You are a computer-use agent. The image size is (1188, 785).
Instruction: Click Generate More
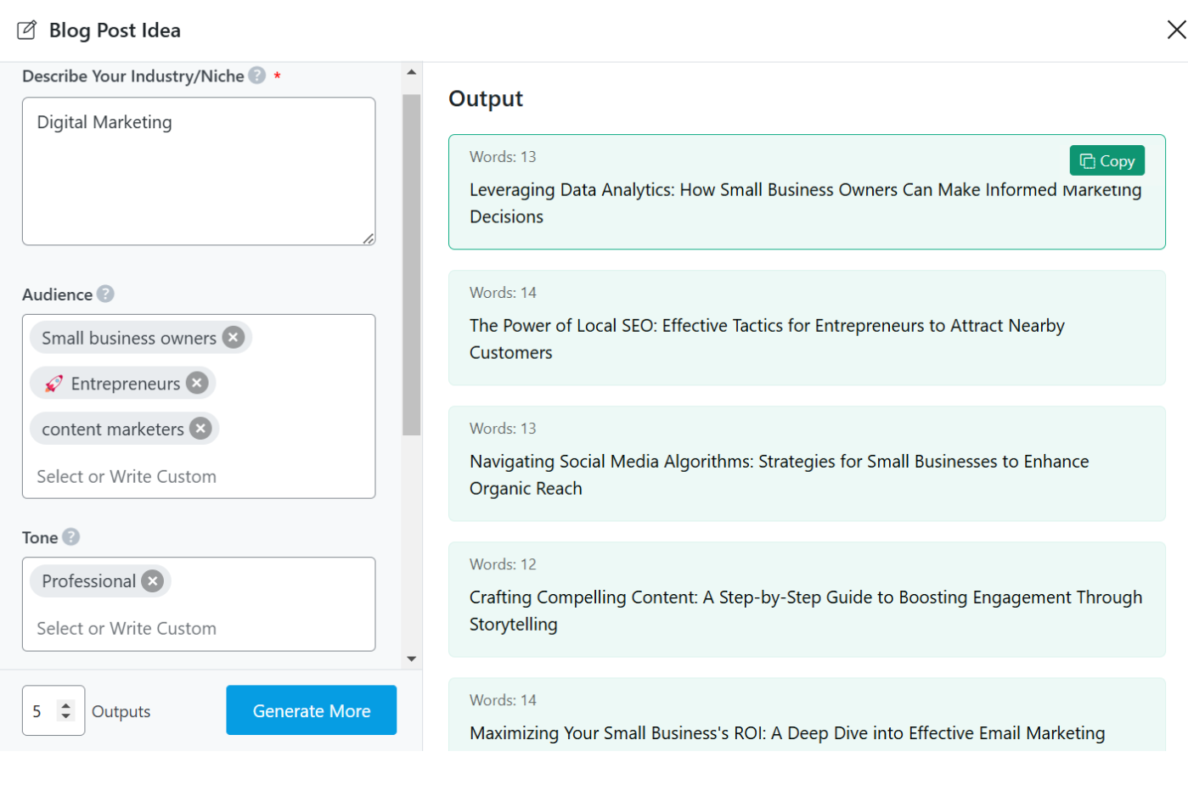pyautogui.click(x=311, y=710)
